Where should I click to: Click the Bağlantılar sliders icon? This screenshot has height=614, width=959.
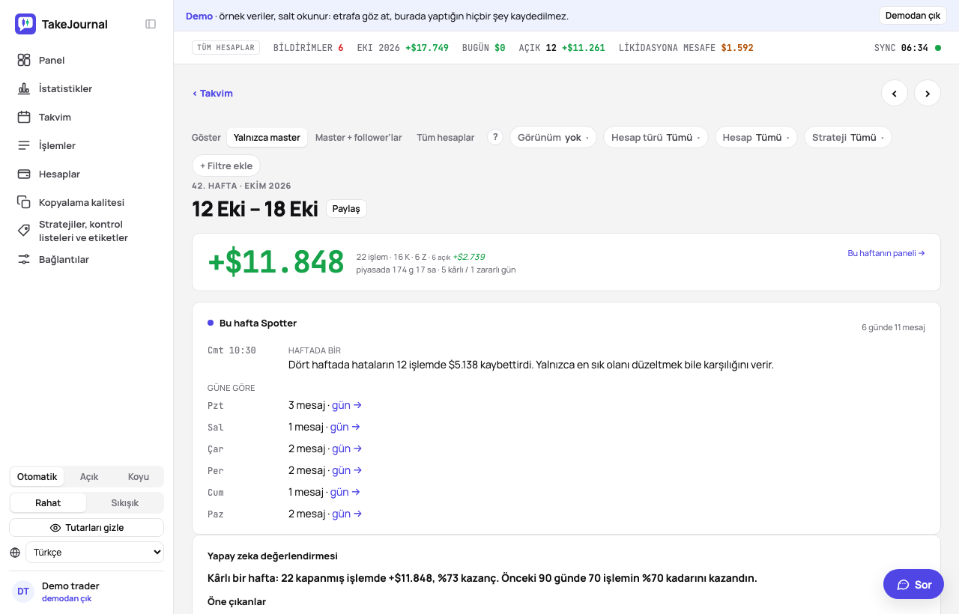point(24,259)
